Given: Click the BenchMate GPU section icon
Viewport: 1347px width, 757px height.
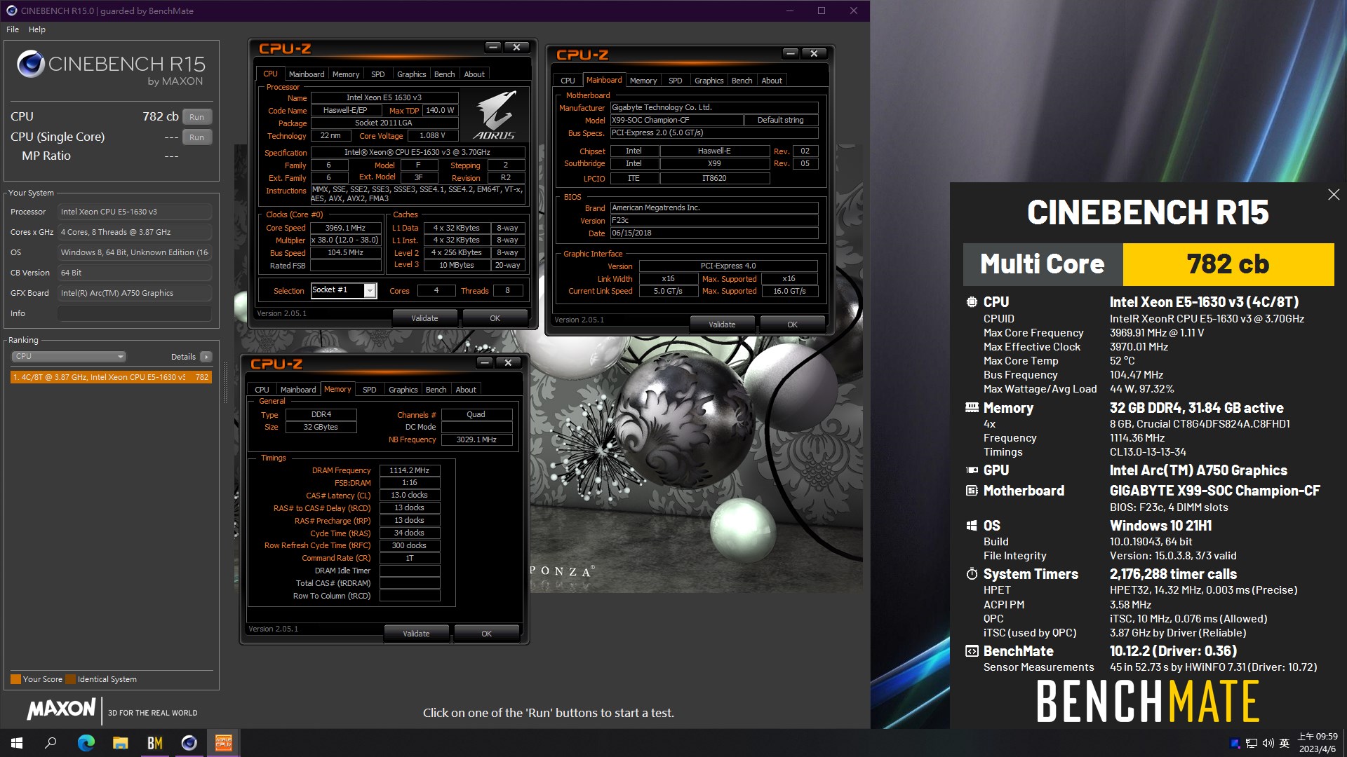Looking at the screenshot, I should point(972,470).
